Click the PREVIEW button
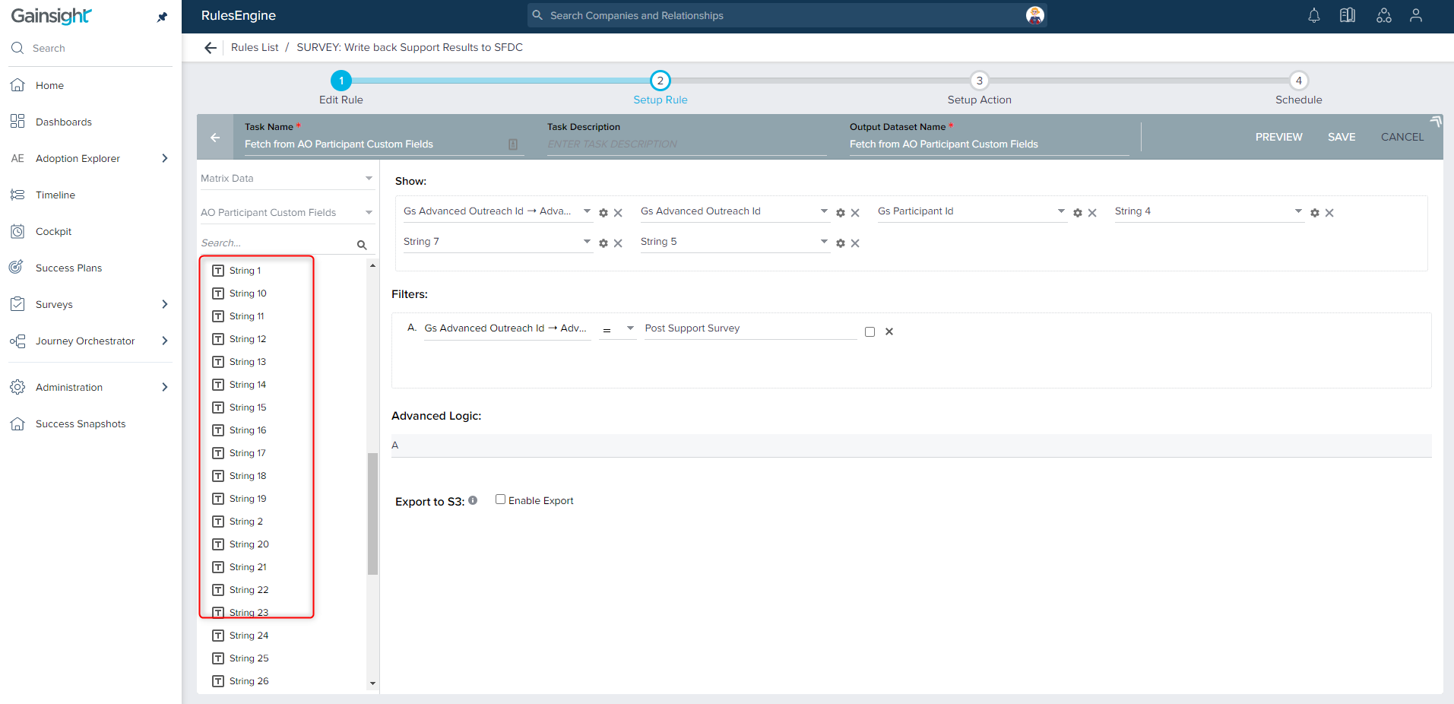 pos(1278,137)
